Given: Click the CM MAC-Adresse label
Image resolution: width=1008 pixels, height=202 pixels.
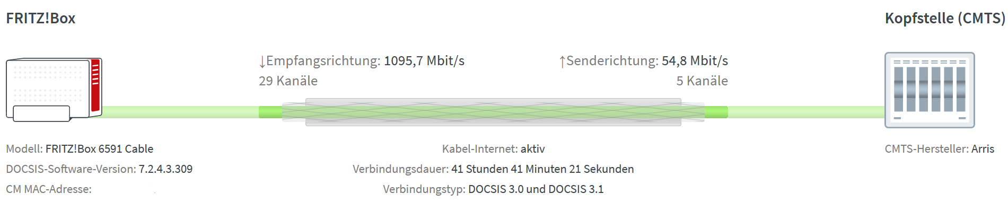Looking at the screenshot, I should (49, 189).
